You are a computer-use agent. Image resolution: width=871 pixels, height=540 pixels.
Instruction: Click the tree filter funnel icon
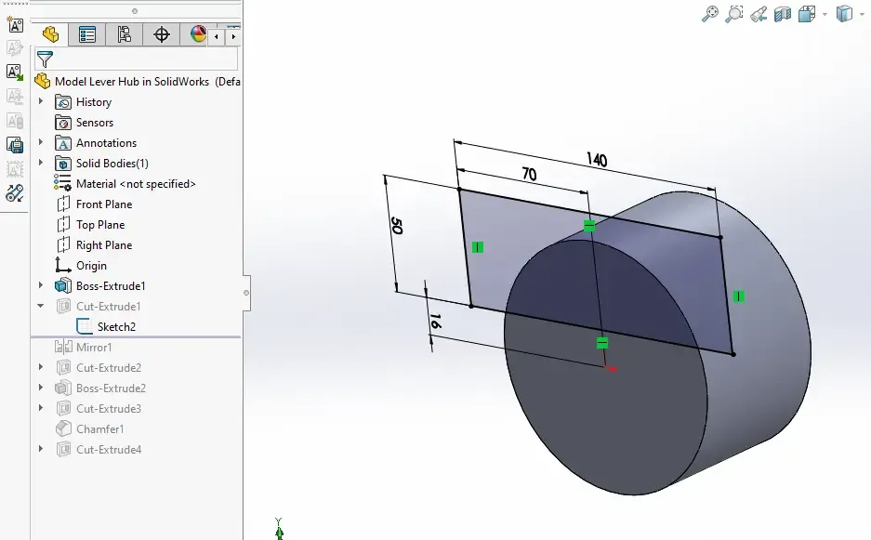[x=45, y=59]
